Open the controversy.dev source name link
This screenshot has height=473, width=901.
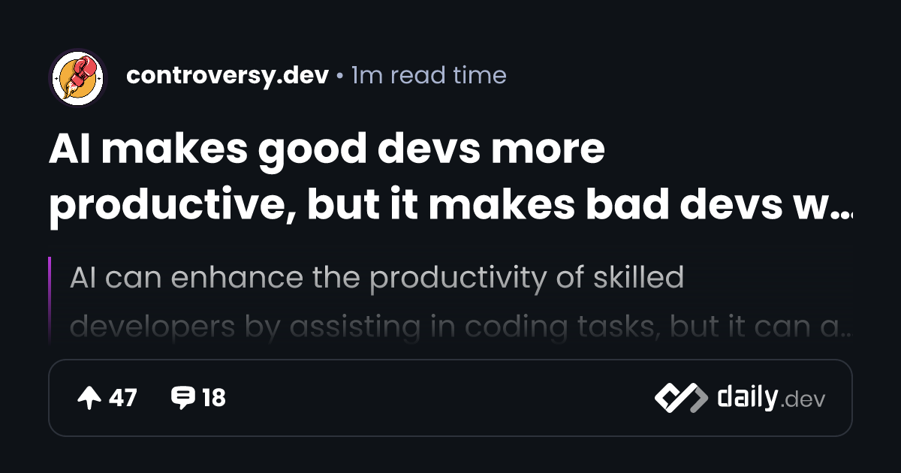click(x=228, y=76)
